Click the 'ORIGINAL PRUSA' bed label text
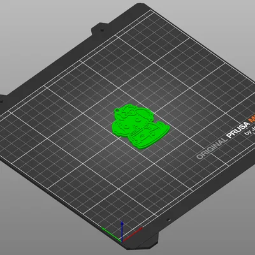 (x=222, y=141)
